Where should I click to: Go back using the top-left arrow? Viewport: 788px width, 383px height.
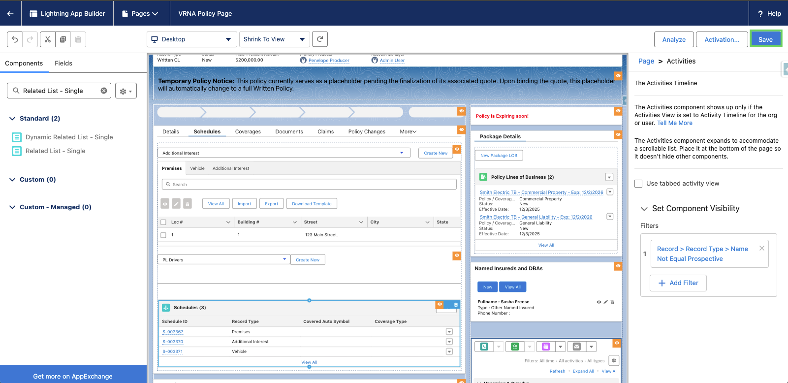[10, 13]
